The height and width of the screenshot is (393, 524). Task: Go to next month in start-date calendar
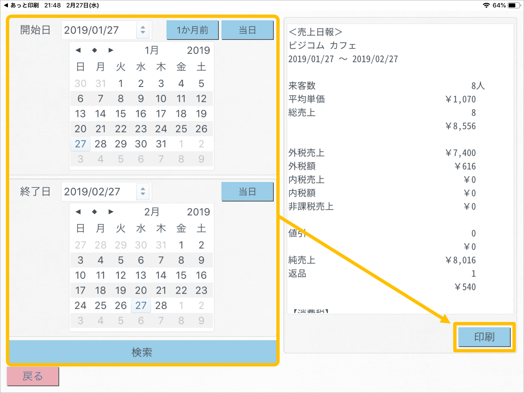111,50
